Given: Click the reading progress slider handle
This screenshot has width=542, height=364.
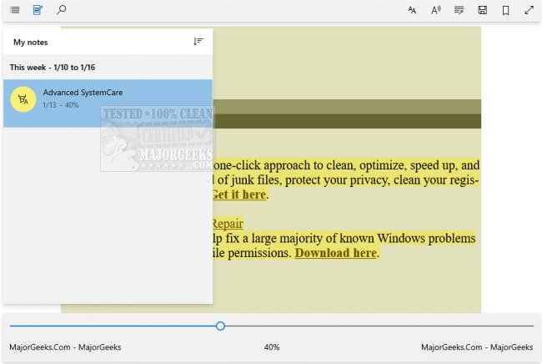Looking at the screenshot, I should tap(220, 326).
